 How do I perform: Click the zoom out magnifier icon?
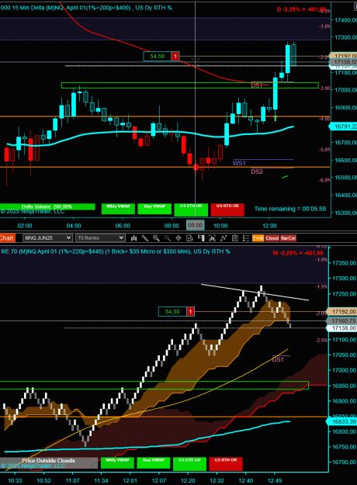(167, 238)
